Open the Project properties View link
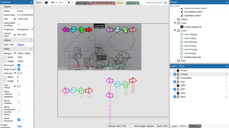229x128 pixels. tap(19, 126)
